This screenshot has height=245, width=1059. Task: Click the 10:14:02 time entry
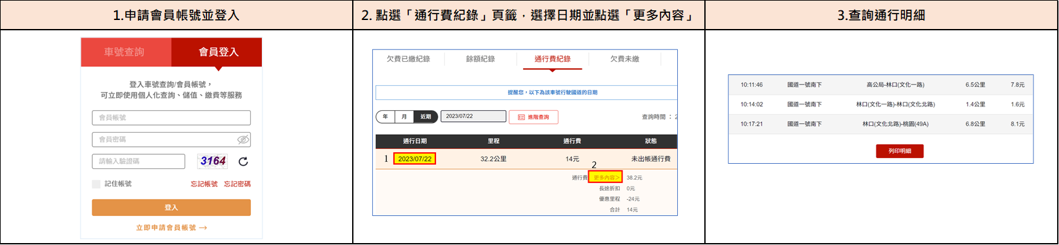(x=751, y=104)
